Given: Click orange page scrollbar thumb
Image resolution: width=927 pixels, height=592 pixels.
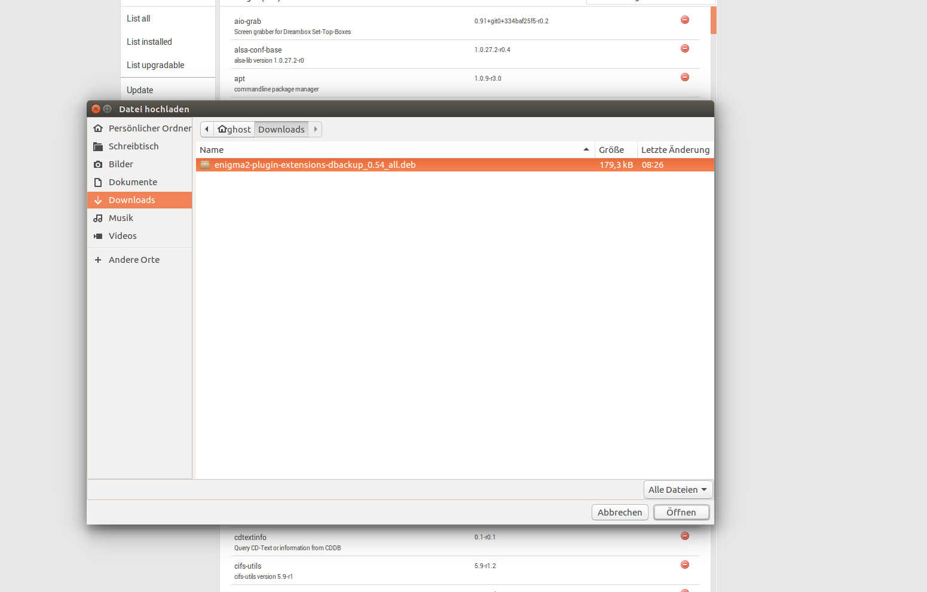Looking at the screenshot, I should pyautogui.click(x=714, y=20).
